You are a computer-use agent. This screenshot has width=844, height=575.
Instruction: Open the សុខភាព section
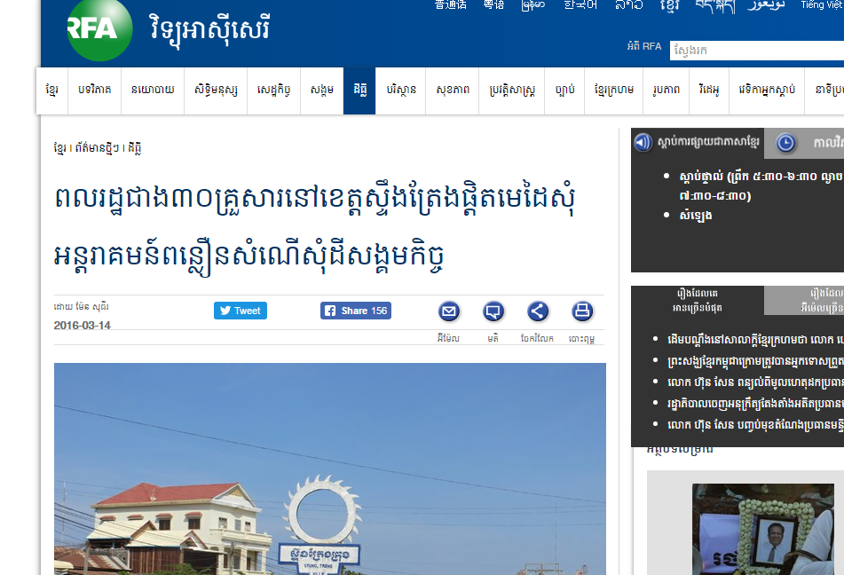click(x=453, y=91)
